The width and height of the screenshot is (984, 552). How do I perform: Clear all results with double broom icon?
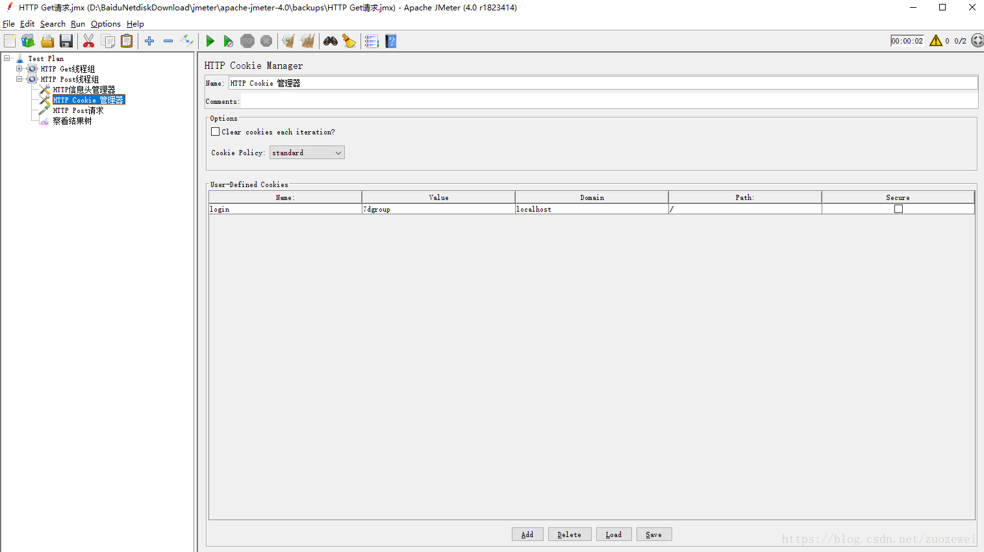pyautogui.click(x=308, y=41)
